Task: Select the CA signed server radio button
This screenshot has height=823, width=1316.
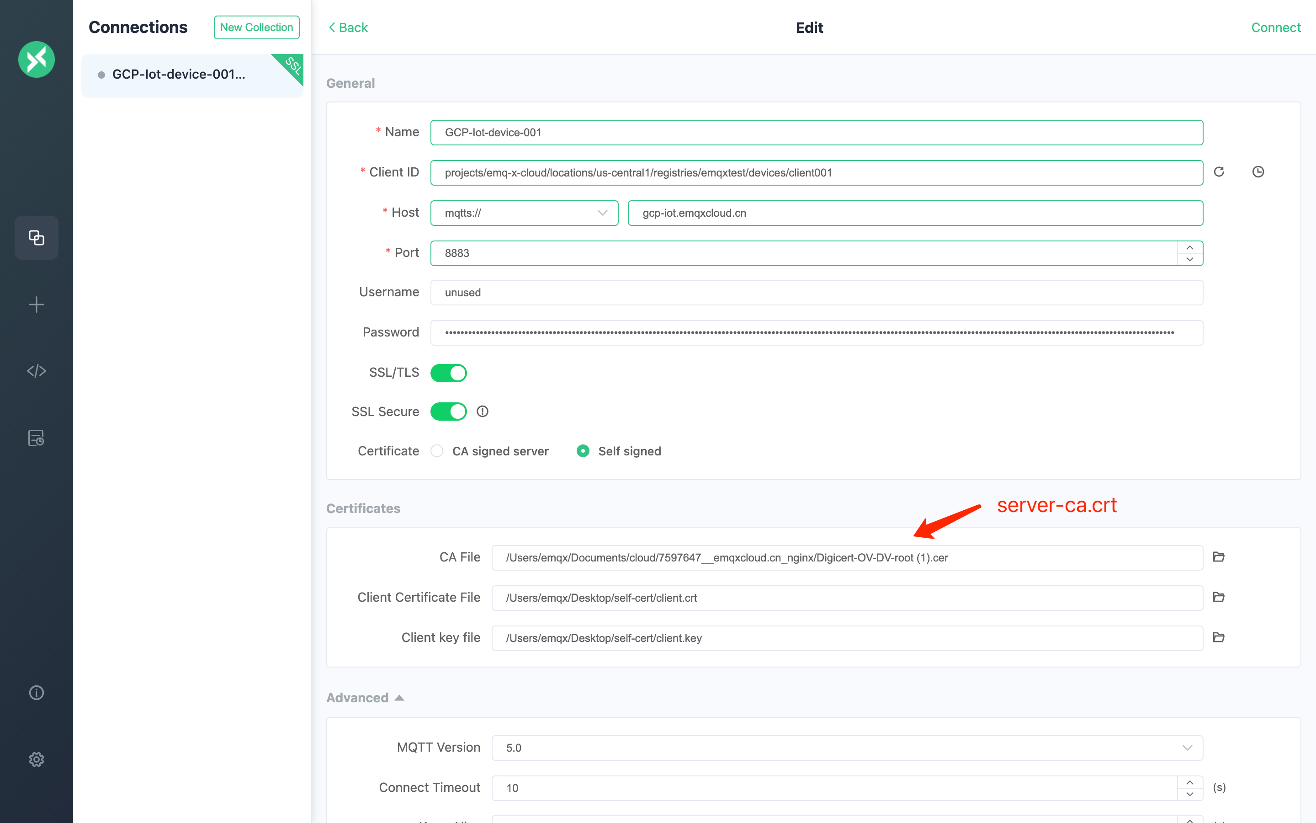Action: [438, 450]
